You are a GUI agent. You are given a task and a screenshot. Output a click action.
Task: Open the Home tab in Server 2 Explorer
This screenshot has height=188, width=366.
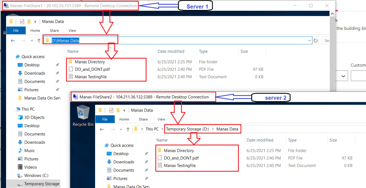point(124,119)
